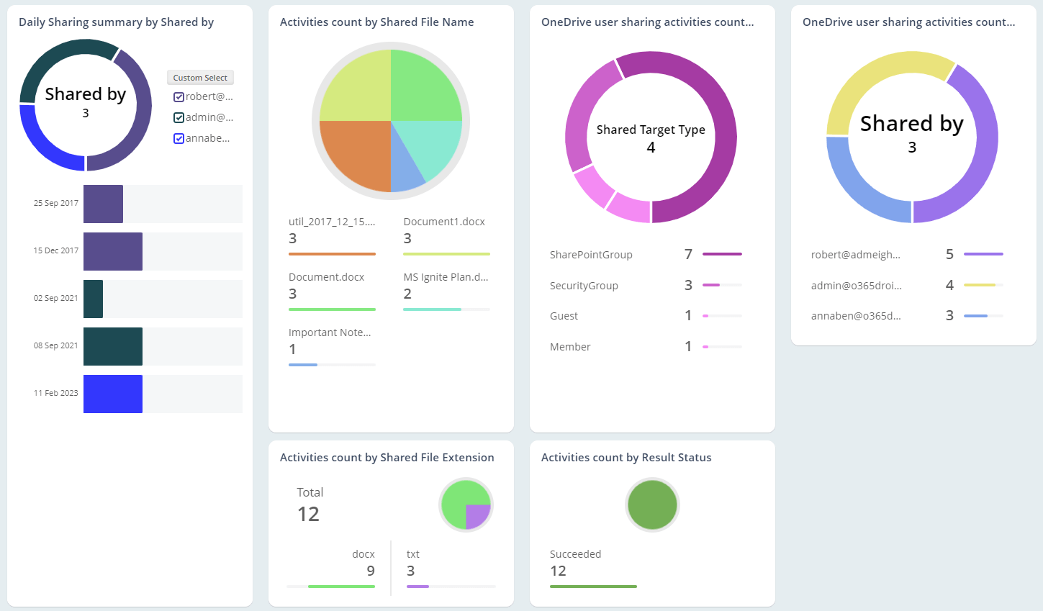
Task: Toggle the annabe@ filter checkbox
Action: [179, 138]
